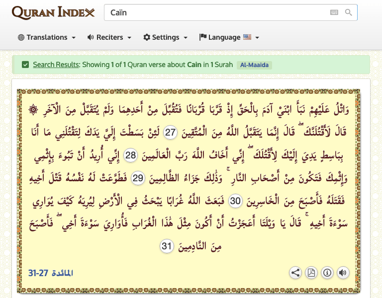The width and height of the screenshot is (382, 298).
Task: Click the Quran Index logo
Action: tap(53, 12)
